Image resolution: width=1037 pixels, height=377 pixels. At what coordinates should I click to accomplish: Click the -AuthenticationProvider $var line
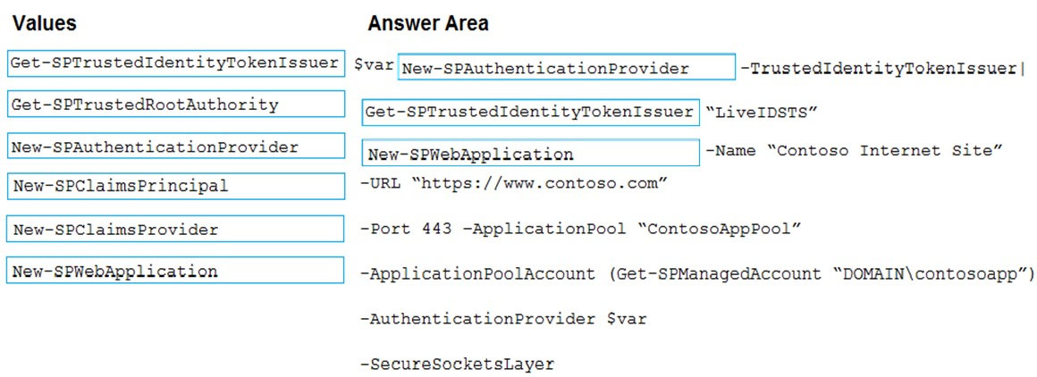[x=503, y=319]
